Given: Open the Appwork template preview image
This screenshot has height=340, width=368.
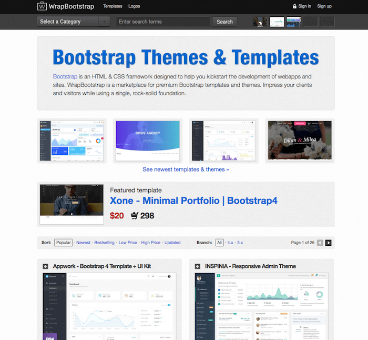Looking at the screenshot, I should [x=109, y=306].
